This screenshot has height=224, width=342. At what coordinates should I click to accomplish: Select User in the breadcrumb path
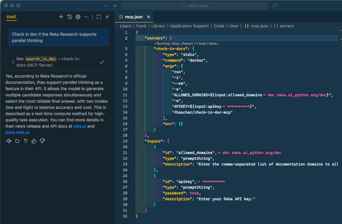click(233, 26)
